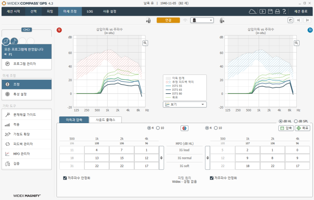Image resolution: width=314 pixels, height=200 pixels.
Task: Click the left hearing aid icon in connection bar
Action: (222, 20)
